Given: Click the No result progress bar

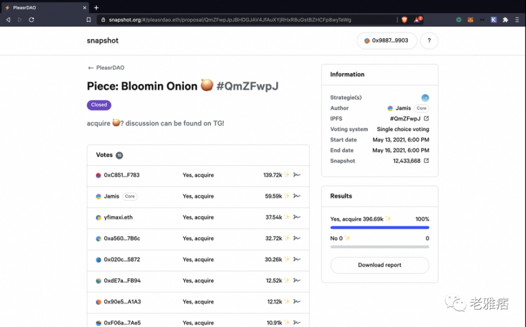Looking at the screenshot, I should [x=380, y=247].
